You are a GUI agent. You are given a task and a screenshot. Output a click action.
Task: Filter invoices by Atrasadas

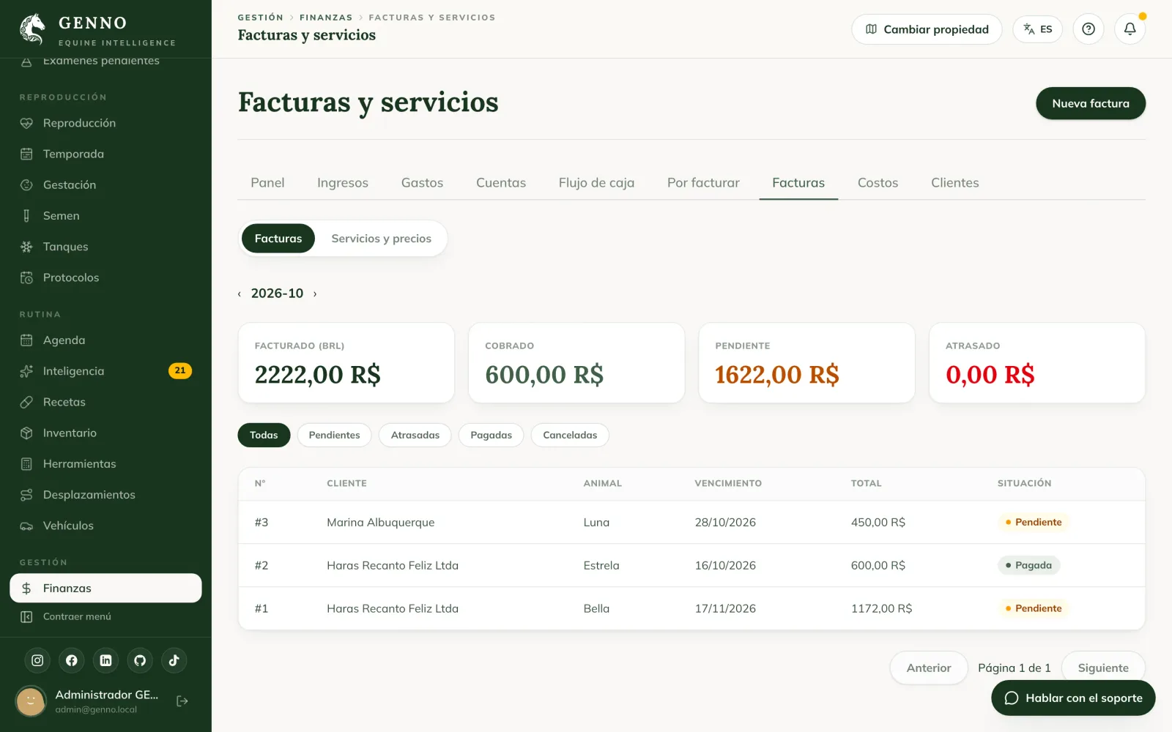415,435
